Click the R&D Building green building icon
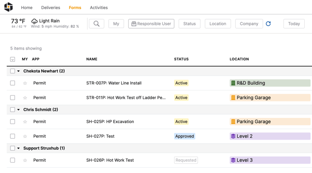 [233, 83]
